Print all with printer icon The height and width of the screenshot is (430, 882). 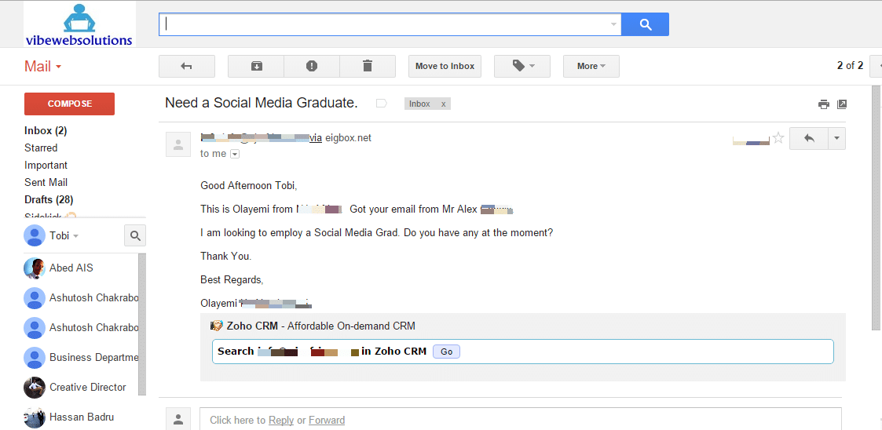(824, 104)
